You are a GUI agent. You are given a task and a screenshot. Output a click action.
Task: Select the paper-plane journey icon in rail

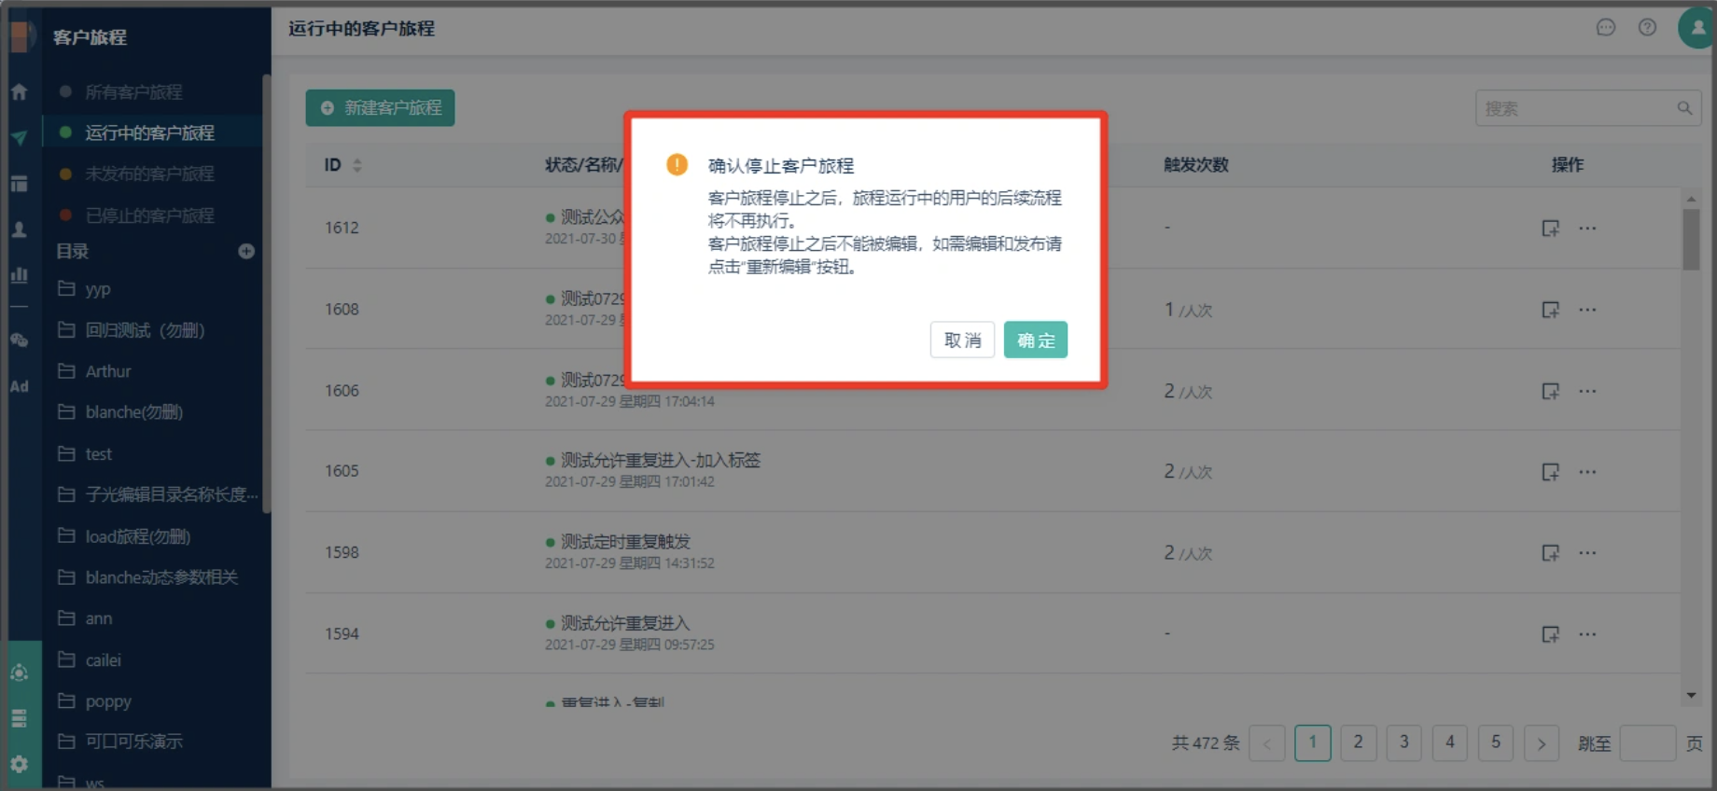pyautogui.click(x=19, y=138)
